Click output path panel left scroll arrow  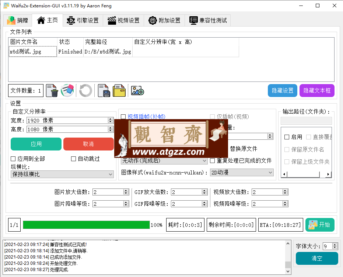tap(284, 174)
